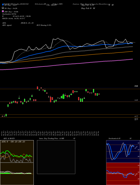Click the 'Stochastics: 69.94' readout
140x185 pixels.
tap(9, 14)
